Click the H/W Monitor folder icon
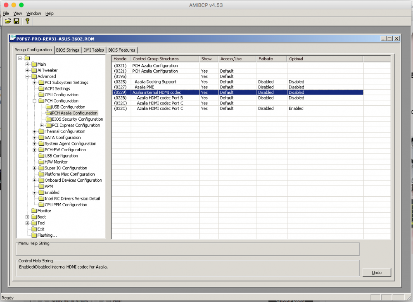Screen dimensions: 413x302 click(x=41, y=162)
